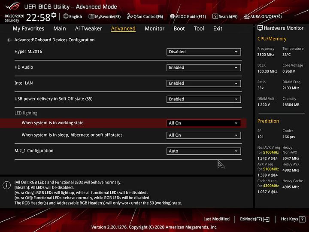Click Last Modified button
The image size is (309, 232).
click(216, 219)
